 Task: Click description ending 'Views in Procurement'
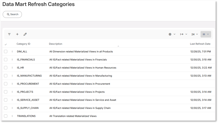[80, 84]
